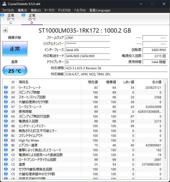
Task: Open the ディスク(D) menu
Action: click(64, 10)
